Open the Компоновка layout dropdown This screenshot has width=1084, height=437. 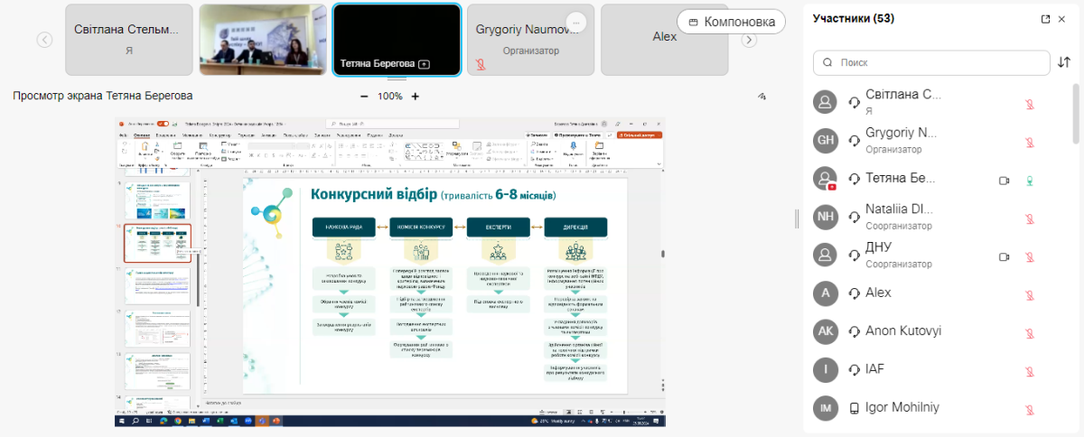click(731, 22)
